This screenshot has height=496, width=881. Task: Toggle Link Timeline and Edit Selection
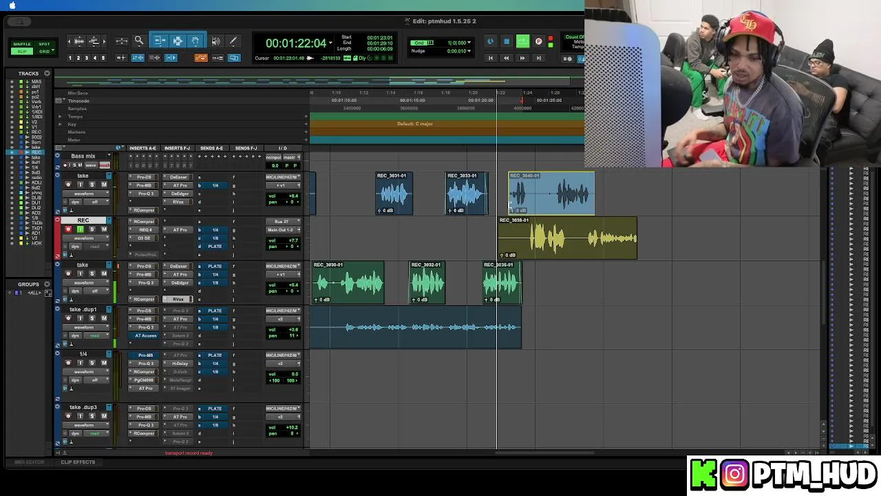coord(137,58)
